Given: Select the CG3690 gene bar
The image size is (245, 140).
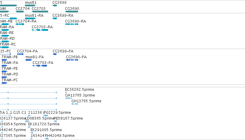Looking at the screenshot, I should pyautogui.click(x=72, y=12).
